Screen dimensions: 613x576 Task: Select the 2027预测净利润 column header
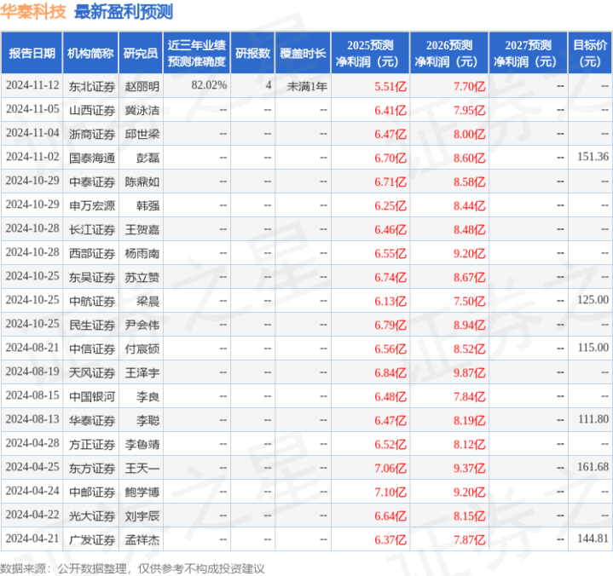click(x=528, y=53)
